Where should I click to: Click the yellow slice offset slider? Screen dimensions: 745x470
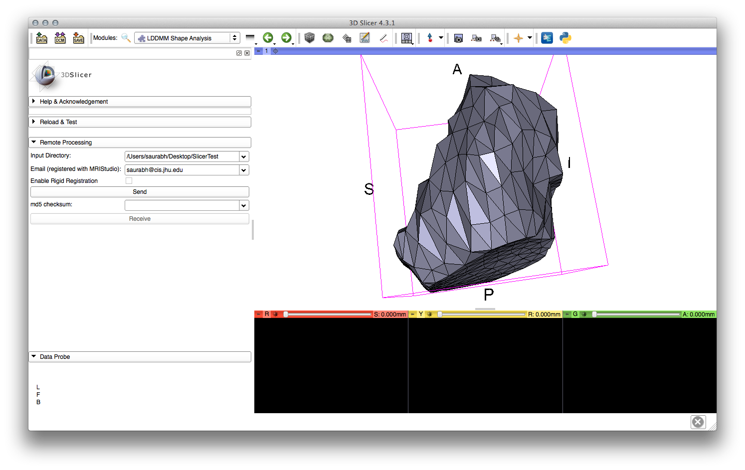[482, 314]
